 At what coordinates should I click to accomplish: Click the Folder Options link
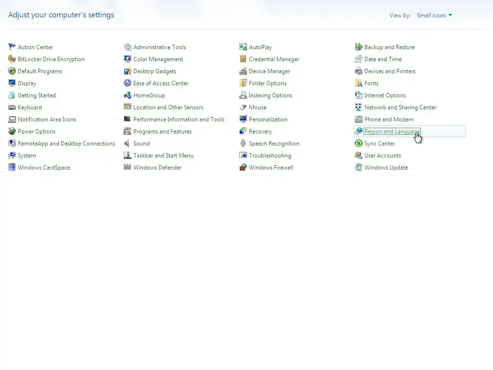click(x=268, y=83)
